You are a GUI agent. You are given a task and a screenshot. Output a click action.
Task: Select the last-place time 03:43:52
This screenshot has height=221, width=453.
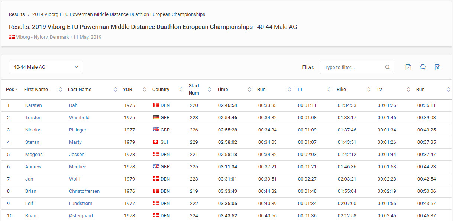[x=227, y=215]
